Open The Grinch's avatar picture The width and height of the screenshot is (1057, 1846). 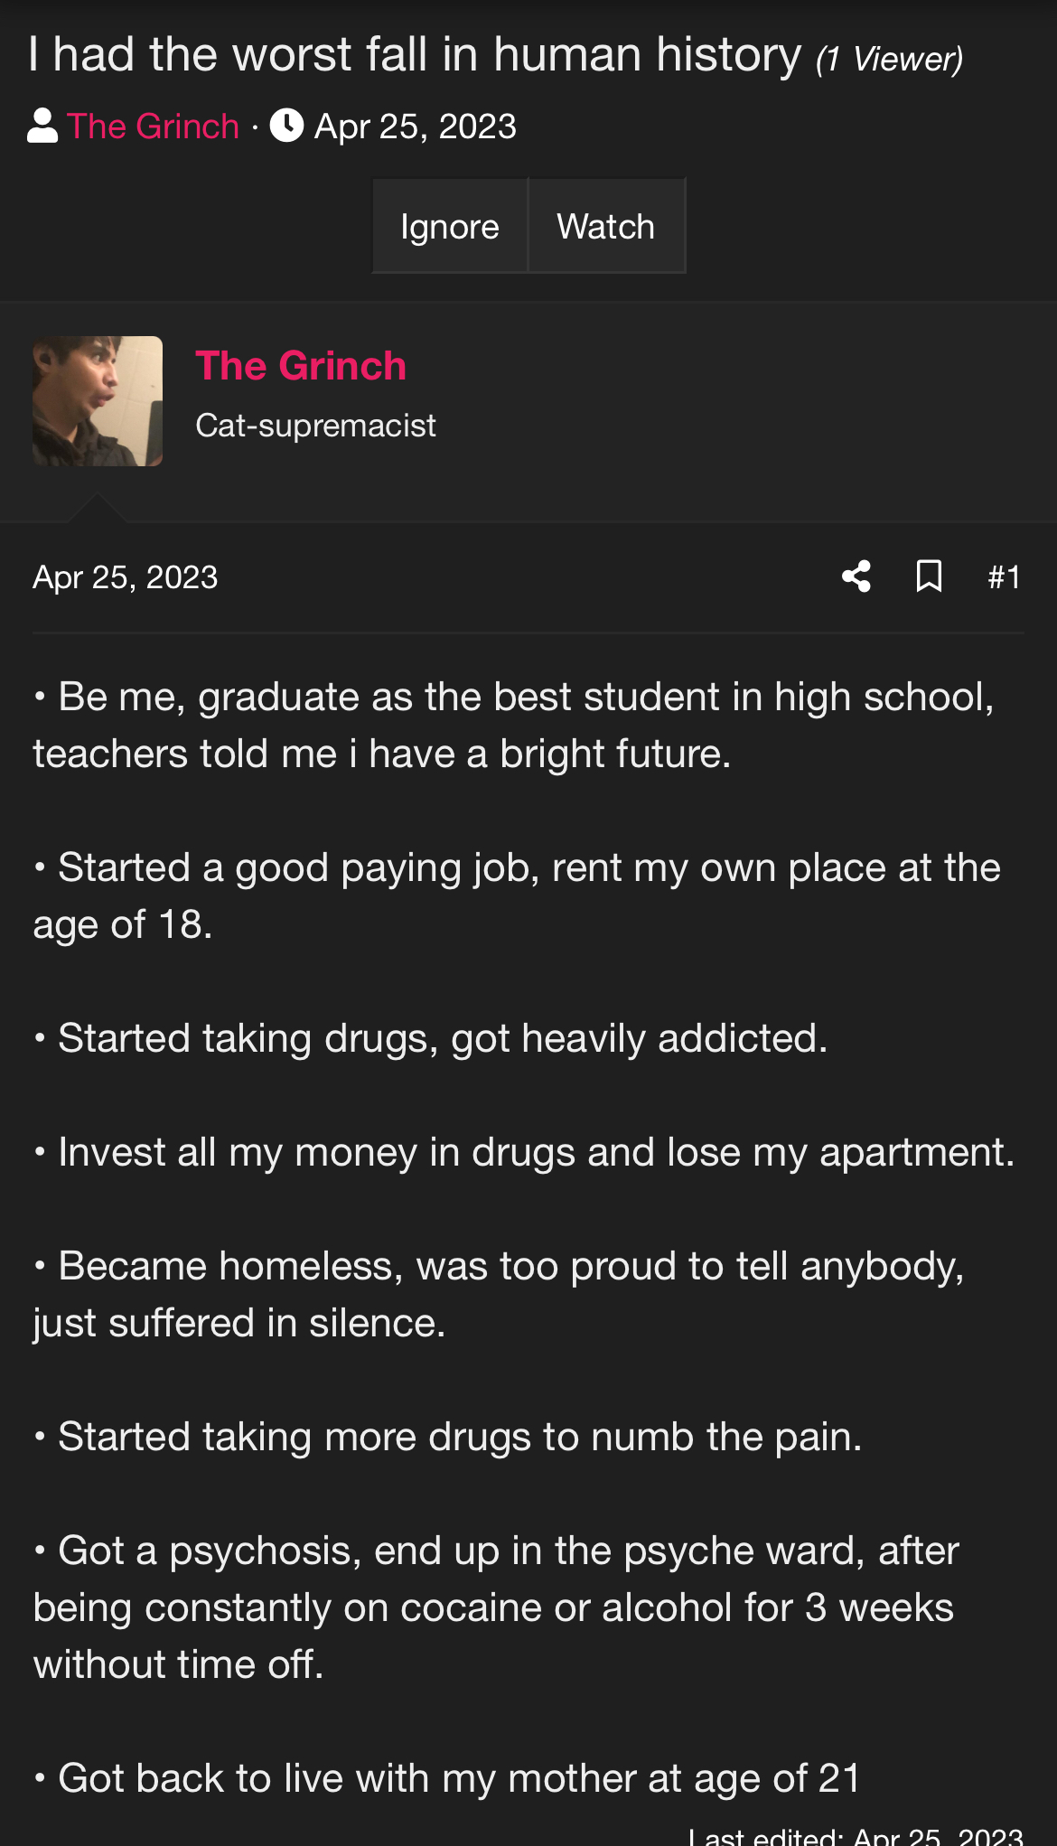pyautogui.click(x=98, y=401)
